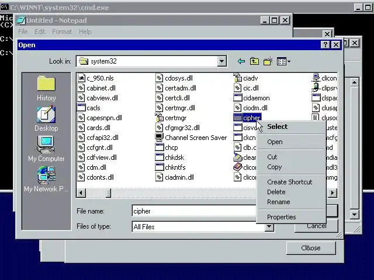Viewport: 374px width, 280px height.
Task: Select the highlighted cipher file
Action: (x=247, y=118)
